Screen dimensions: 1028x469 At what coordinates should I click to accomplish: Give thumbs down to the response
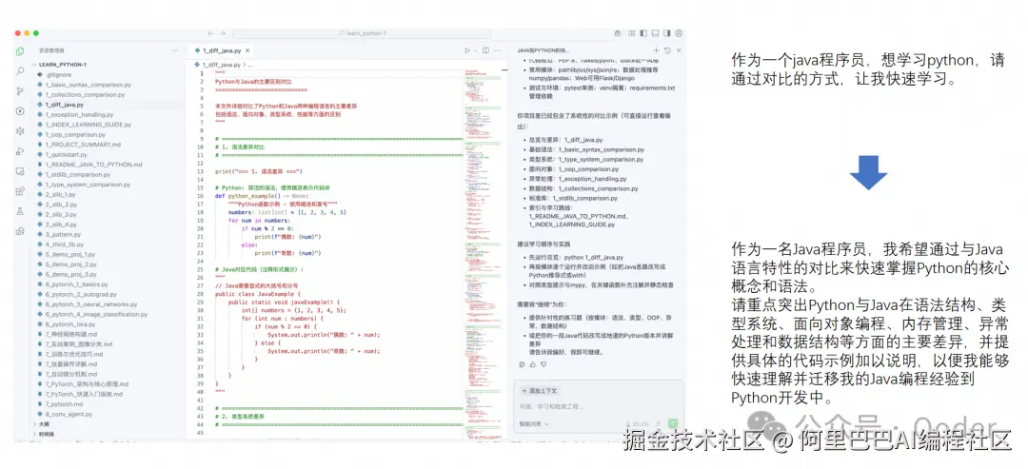(543, 364)
